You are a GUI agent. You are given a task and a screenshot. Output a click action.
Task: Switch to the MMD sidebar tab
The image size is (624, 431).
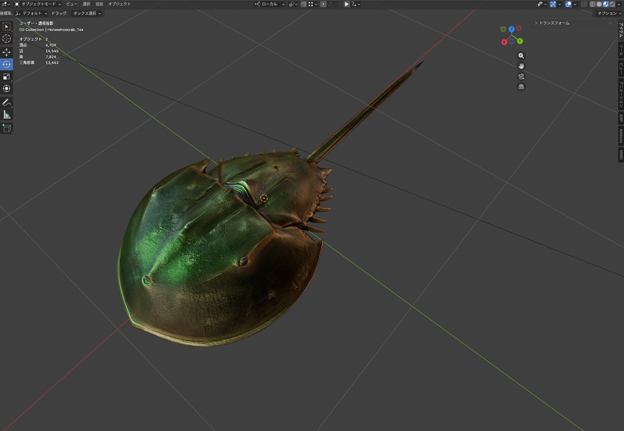620,154
